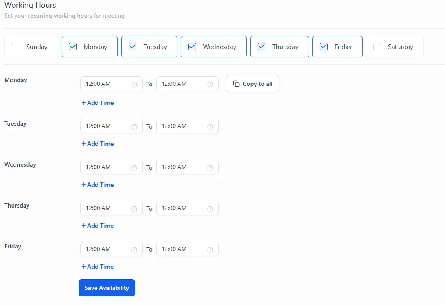
Task: Enable the Sunday checkbox
Action: 16,47
